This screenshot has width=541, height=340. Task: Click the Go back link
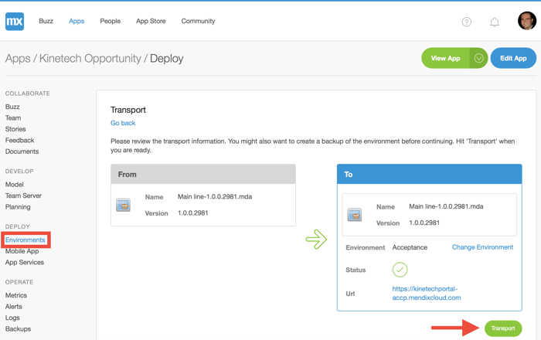[123, 123]
